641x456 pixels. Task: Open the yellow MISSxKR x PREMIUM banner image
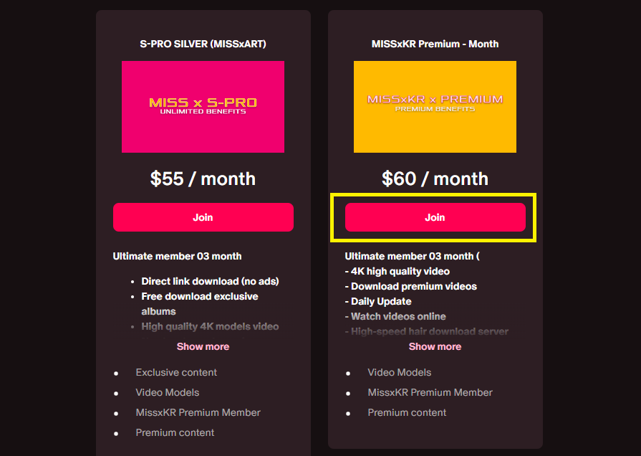coord(435,107)
